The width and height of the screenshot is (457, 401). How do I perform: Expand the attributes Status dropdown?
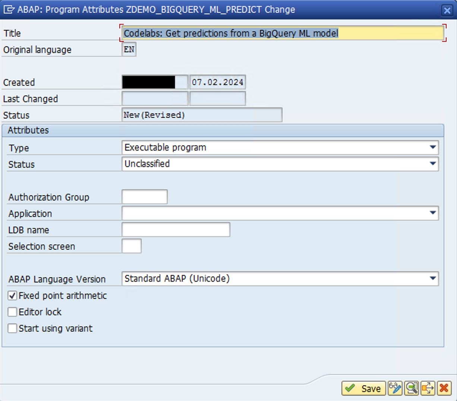pyautogui.click(x=432, y=164)
